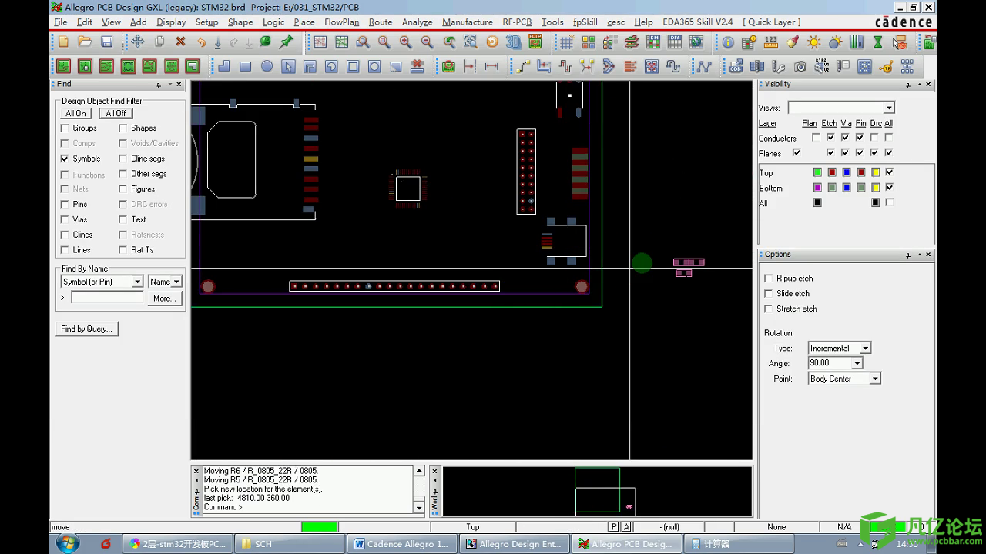Enable Stretch etch in Options

coord(768,309)
